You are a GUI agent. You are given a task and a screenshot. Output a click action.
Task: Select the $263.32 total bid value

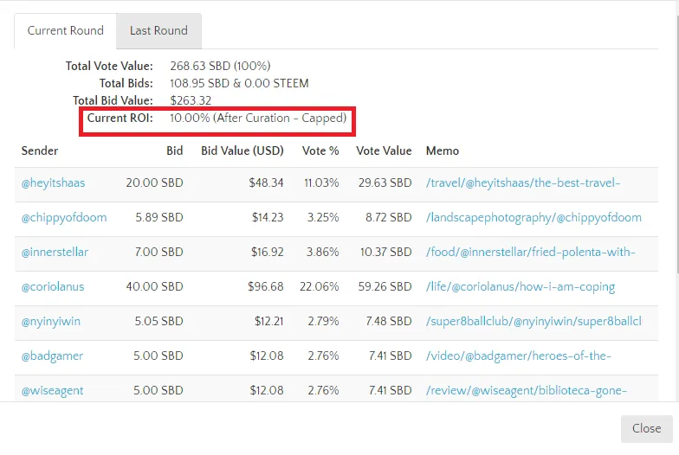coord(191,100)
